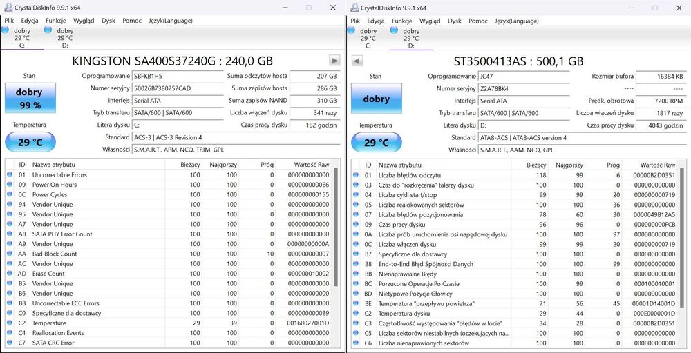Click the 29 °C temperature button for Kingston
The height and width of the screenshot is (353, 691).
(30, 143)
